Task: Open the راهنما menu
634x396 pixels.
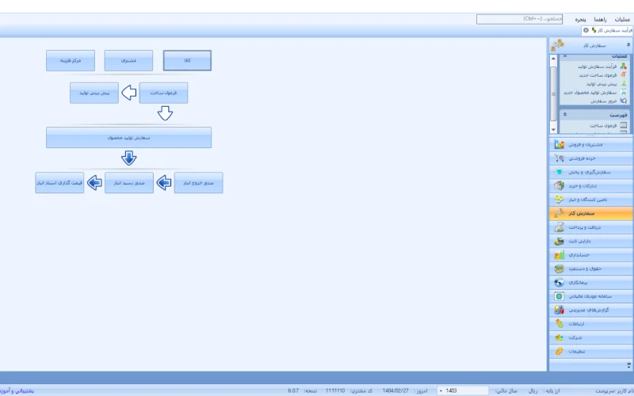Action: 600,19
